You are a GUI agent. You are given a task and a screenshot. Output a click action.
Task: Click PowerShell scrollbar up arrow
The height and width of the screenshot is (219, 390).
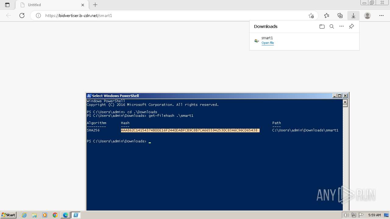[345, 102]
